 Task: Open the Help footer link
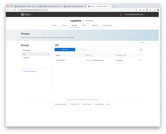click(109, 104)
